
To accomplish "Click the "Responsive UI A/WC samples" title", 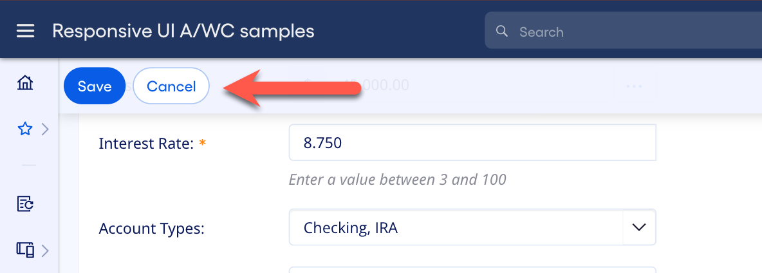I will [x=183, y=31].
